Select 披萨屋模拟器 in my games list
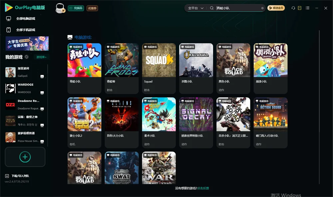The image size is (333, 197). tap(25, 137)
